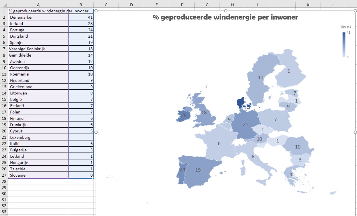Click column C header

[x=106, y=5]
